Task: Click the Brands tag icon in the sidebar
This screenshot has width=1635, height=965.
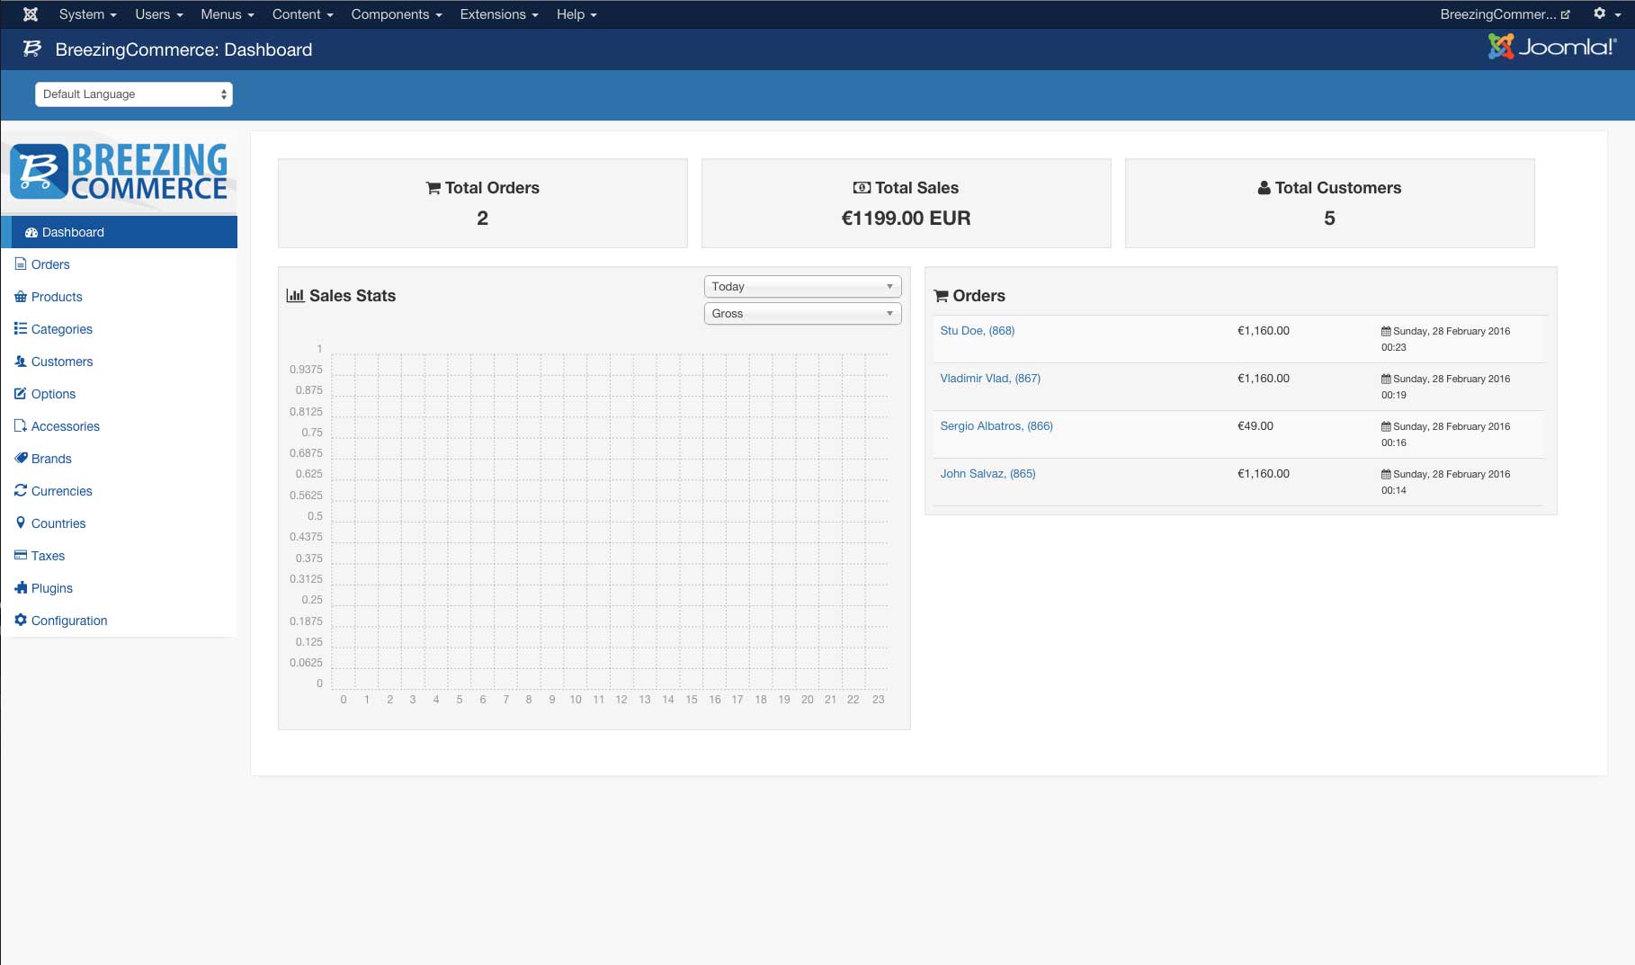Action: point(21,458)
